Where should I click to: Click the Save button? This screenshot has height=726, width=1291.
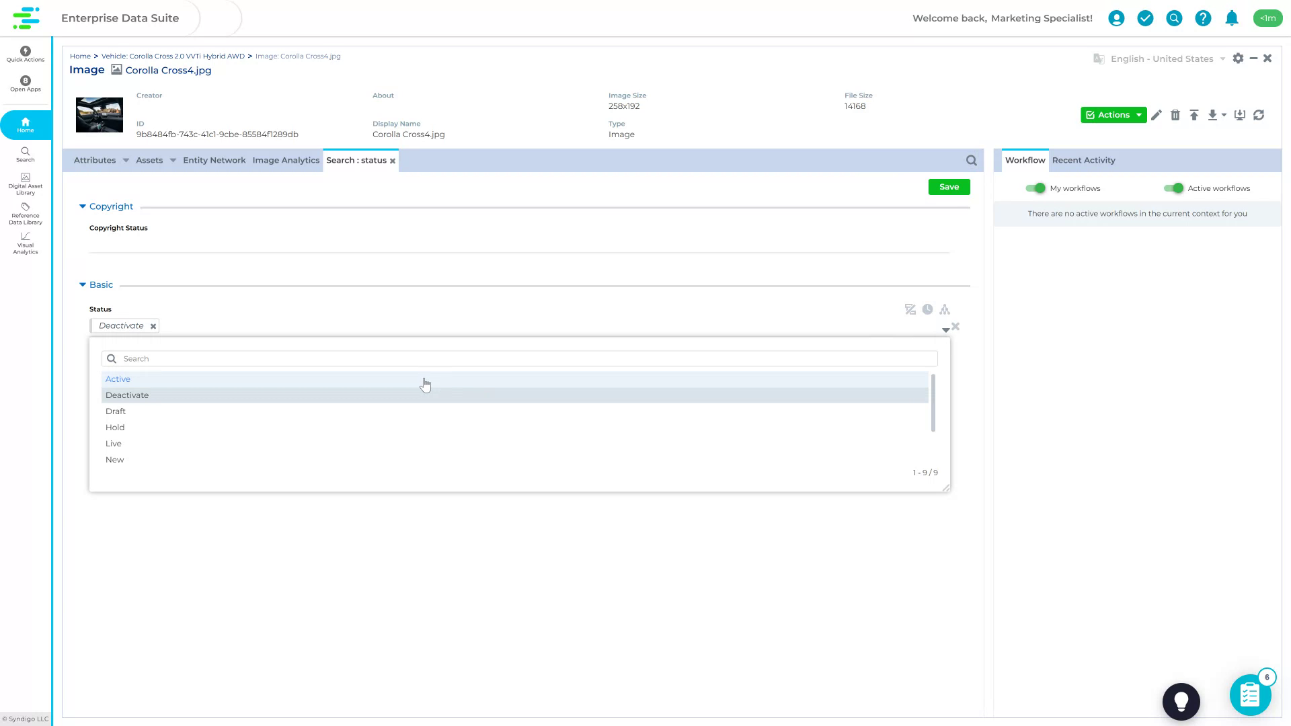pos(949,187)
